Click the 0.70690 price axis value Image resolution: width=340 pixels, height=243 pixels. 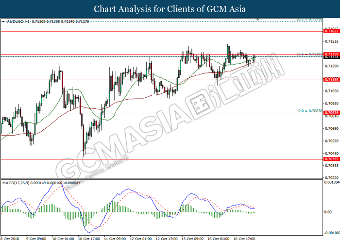pyautogui.click(x=332, y=128)
